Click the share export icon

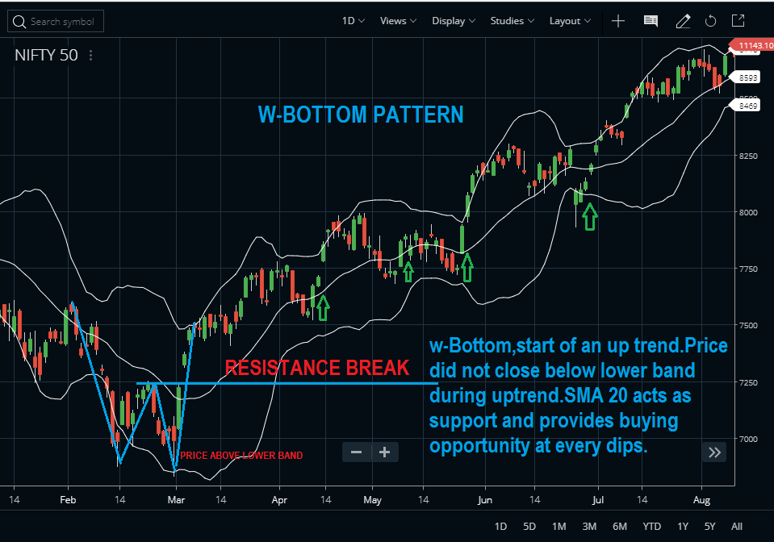(x=738, y=21)
